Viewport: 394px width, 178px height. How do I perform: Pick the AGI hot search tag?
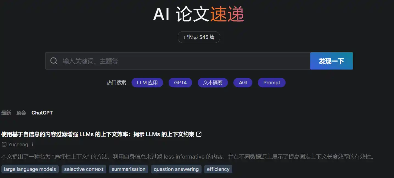pyautogui.click(x=243, y=83)
